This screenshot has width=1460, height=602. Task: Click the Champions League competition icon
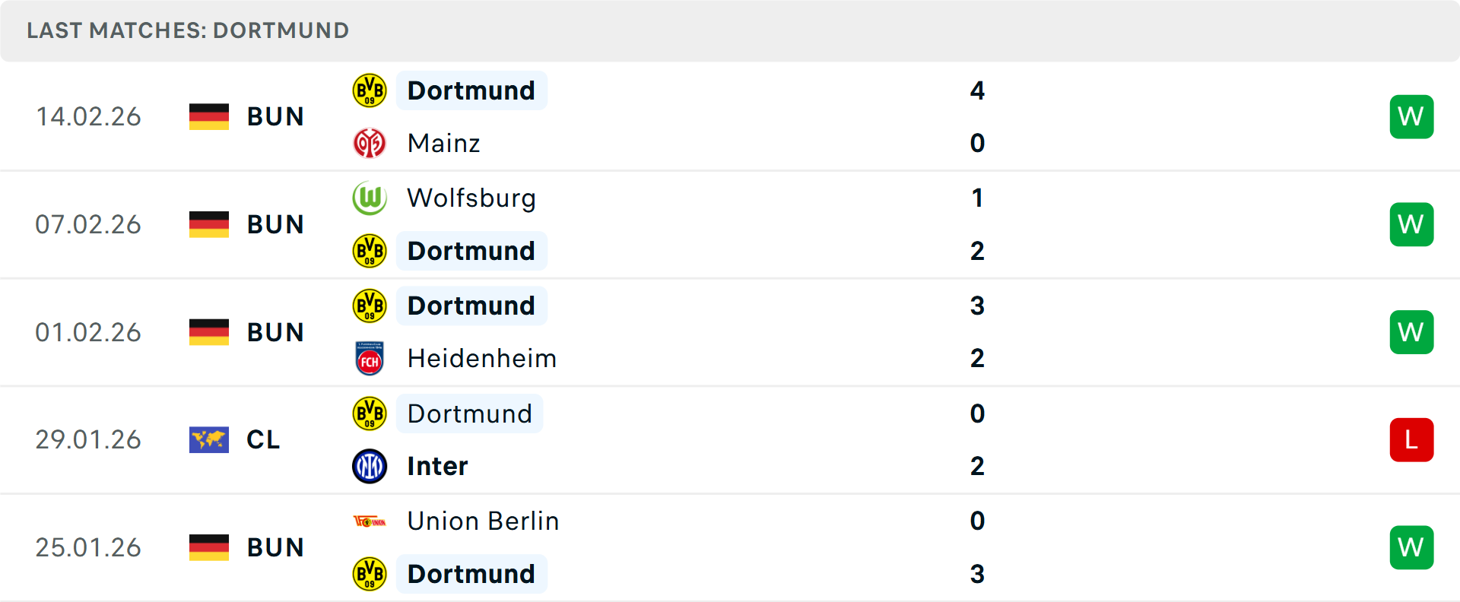click(208, 439)
